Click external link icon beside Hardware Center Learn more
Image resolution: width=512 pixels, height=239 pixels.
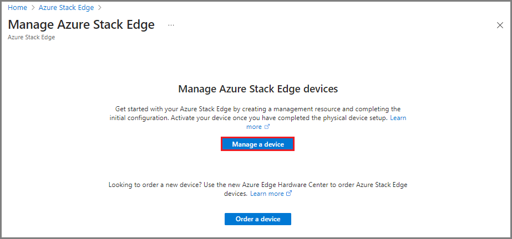tap(288, 194)
